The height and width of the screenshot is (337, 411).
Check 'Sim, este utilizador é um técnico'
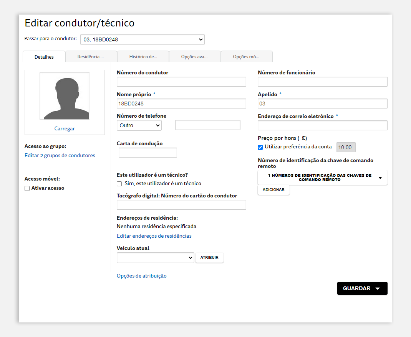coord(119,184)
